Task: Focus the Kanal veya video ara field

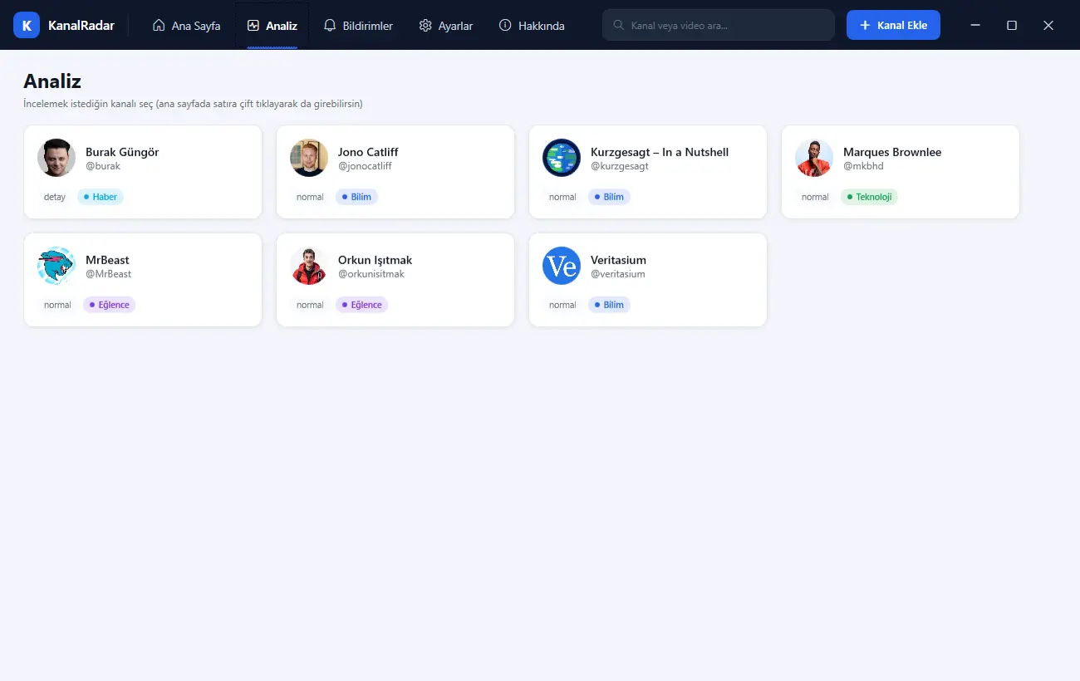Action: [x=719, y=25]
